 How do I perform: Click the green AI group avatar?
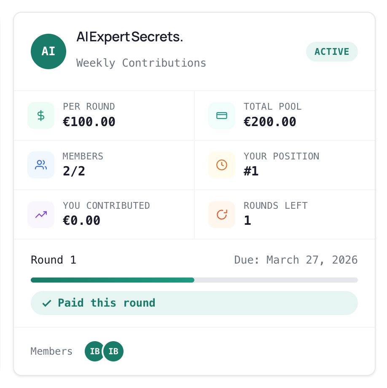[x=48, y=51]
